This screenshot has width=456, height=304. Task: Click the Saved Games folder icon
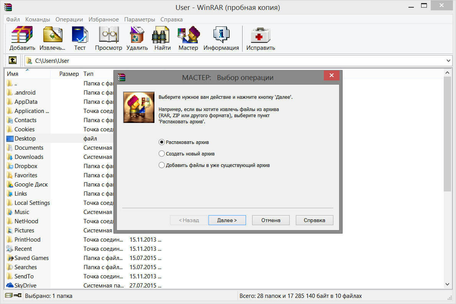tap(10, 258)
